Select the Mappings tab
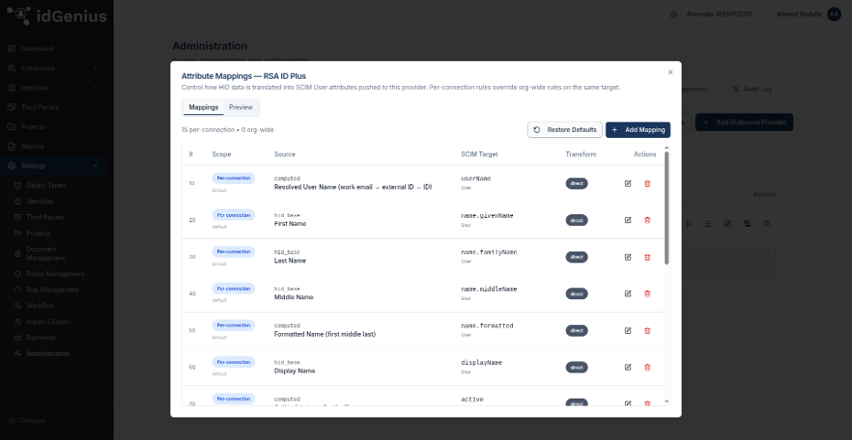The height and width of the screenshot is (440, 852). [203, 107]
